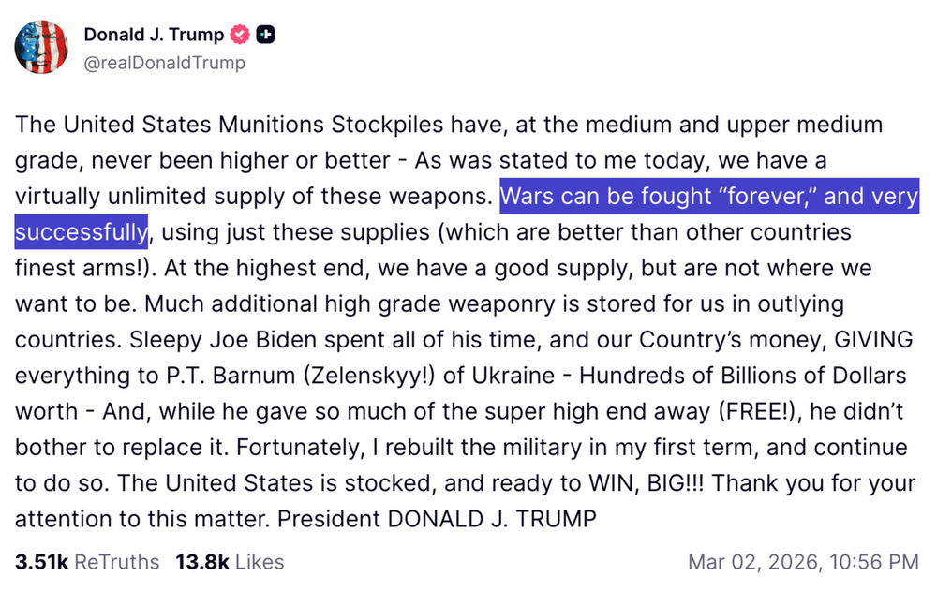This screenshot has width=937, height=591.
Task: Click the Donald J. Trump display name
Action: tap(154, 36)
